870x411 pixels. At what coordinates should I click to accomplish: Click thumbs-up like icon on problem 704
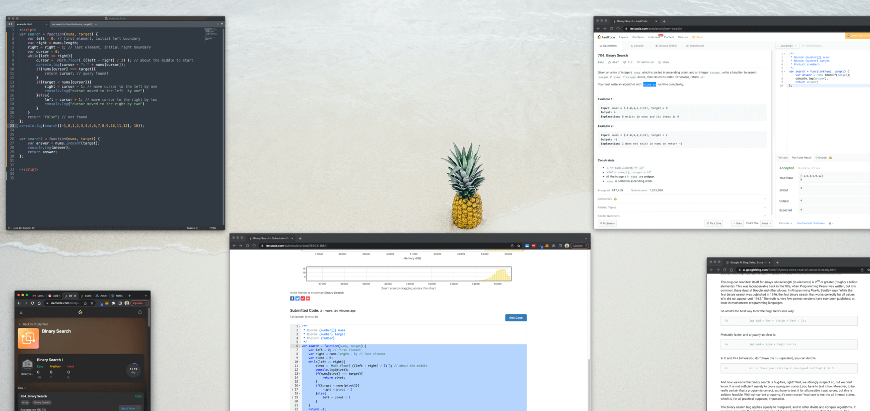(x=610, y=62)
